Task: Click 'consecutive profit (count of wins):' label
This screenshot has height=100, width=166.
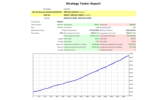Action: point(75,47)
